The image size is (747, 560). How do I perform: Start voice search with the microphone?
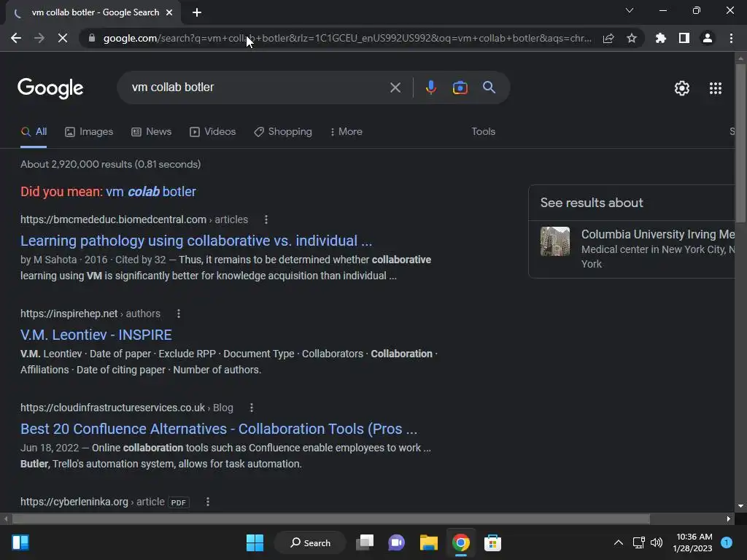point(430,87)
